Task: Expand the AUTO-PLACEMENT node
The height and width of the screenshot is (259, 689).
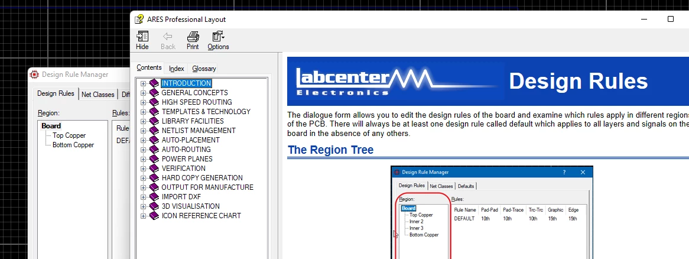Action: tap(143, 140)
